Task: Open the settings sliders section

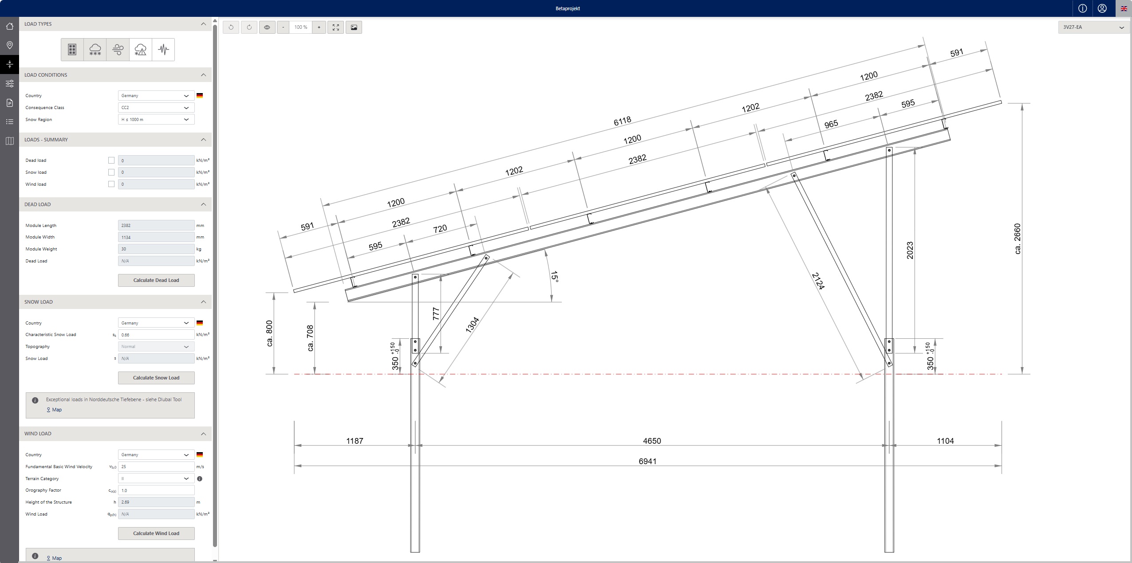Action: coord(9,83)
